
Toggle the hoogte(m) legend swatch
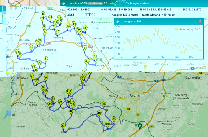[177, 29]
